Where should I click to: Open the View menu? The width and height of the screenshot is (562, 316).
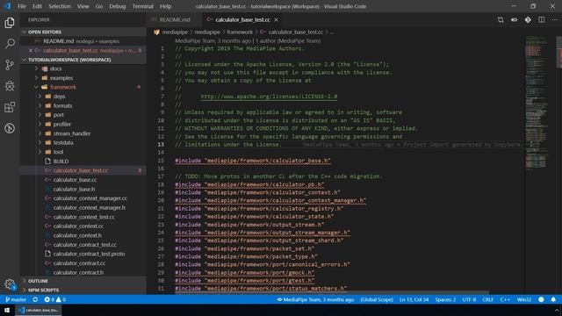[x=83, y=6]
